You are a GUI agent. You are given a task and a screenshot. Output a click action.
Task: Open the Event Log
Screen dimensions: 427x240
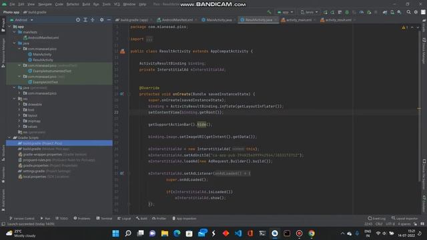coord(376,219)
